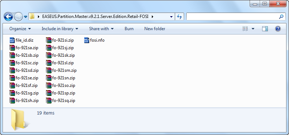Viewport: 289px width, 135px height.
Task: Click the search magnifier icon
Action: [281, 17]
